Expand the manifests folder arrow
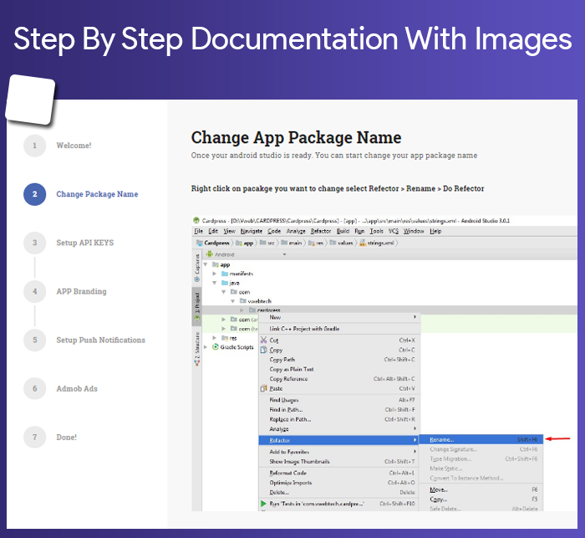 215,274
